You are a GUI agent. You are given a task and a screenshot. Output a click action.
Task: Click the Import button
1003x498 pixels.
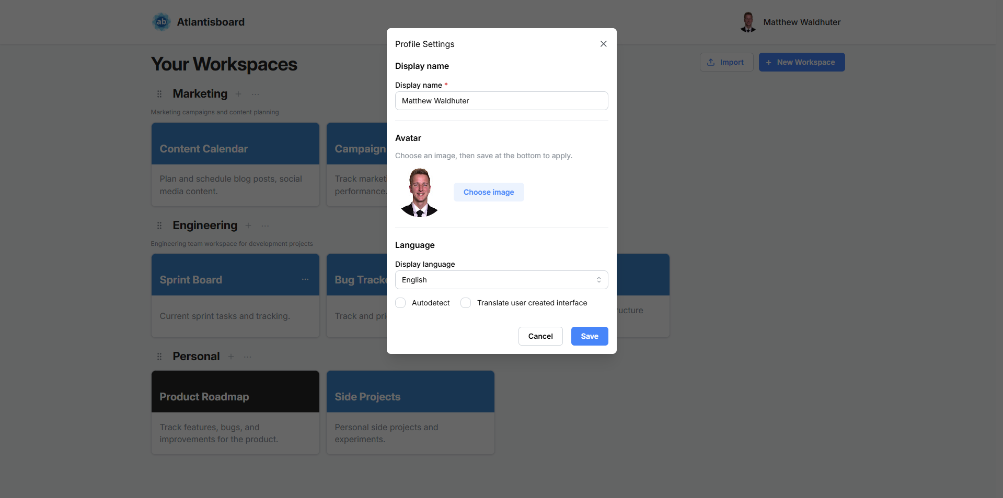727,62
